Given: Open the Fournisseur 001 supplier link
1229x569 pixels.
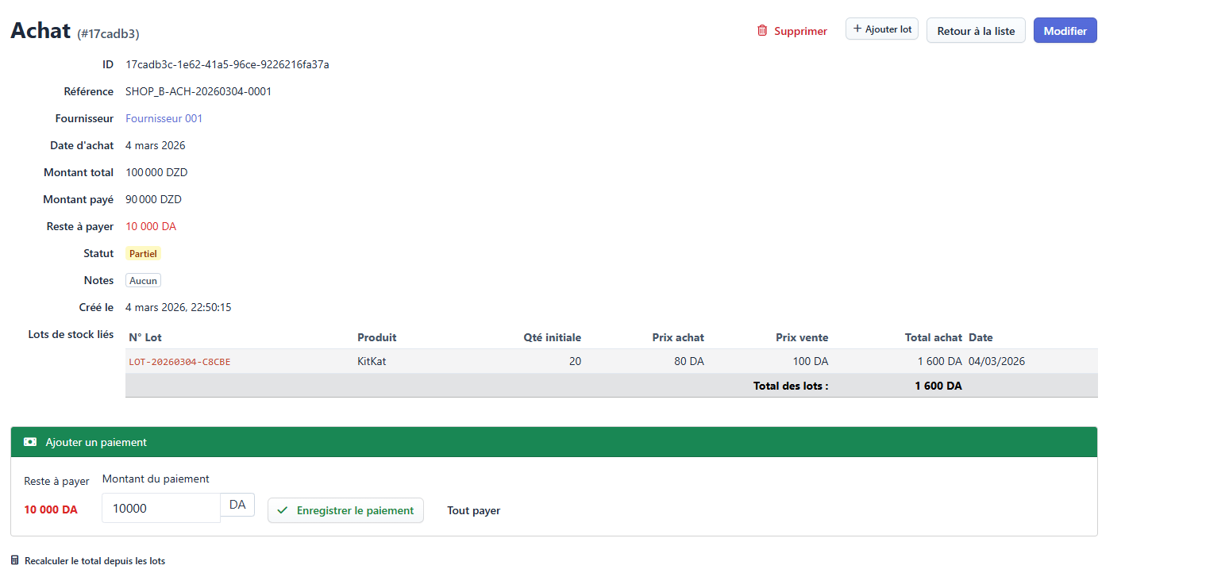Looking at the screenshot, I should click(164, 118).
